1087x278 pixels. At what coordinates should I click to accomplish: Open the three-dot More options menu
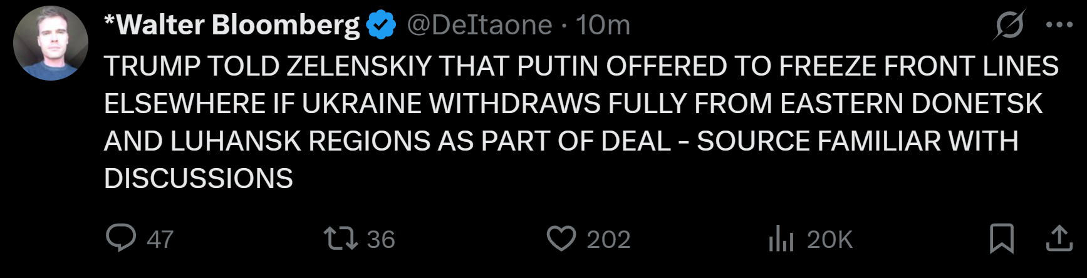click(1059, 25)
